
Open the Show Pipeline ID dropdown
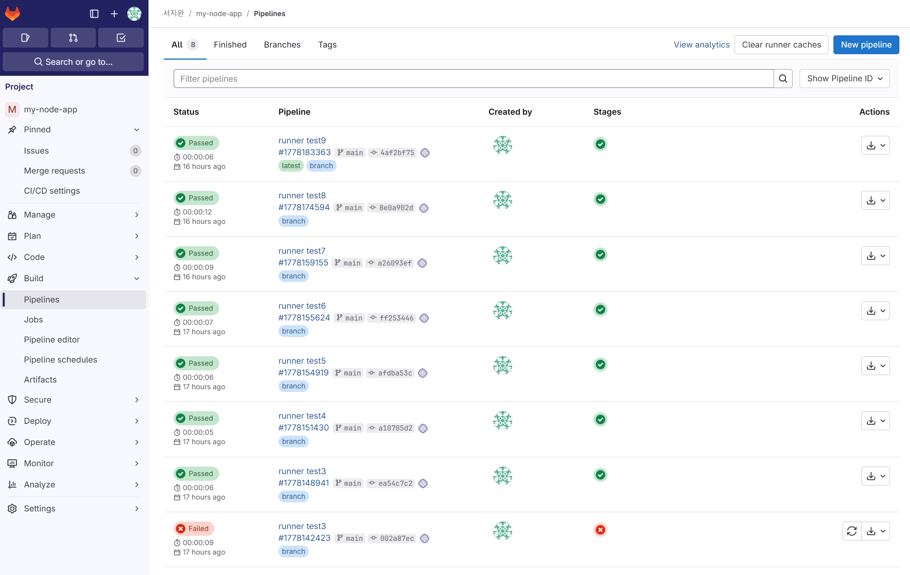(844, 79)
